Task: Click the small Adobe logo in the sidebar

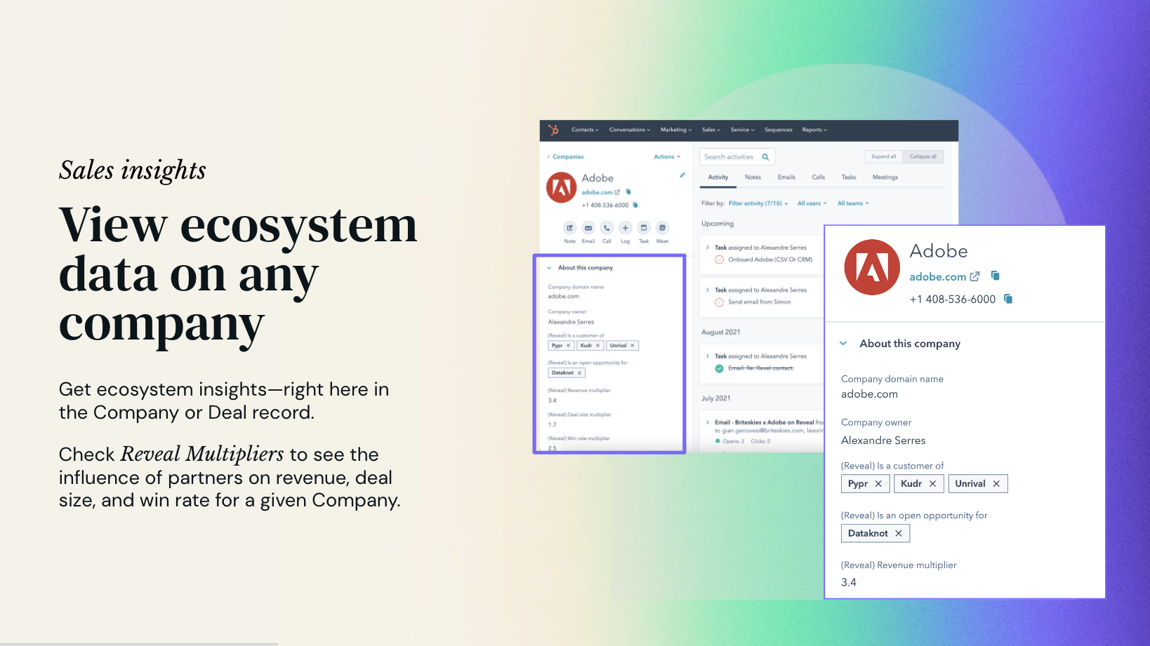Action: [x=561, y=188]
